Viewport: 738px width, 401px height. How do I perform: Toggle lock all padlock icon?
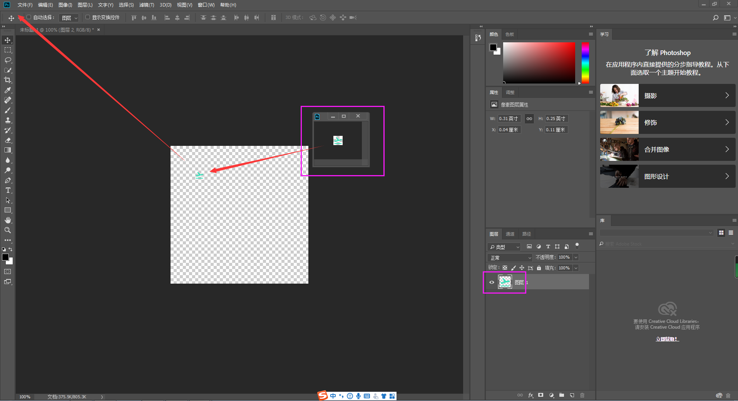point(539,268)
